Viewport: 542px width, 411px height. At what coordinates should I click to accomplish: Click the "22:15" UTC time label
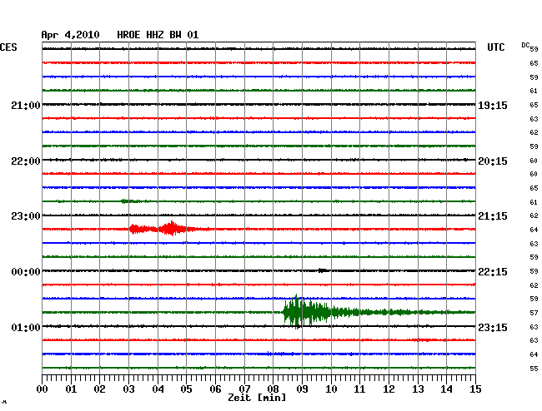click(493, 272)
